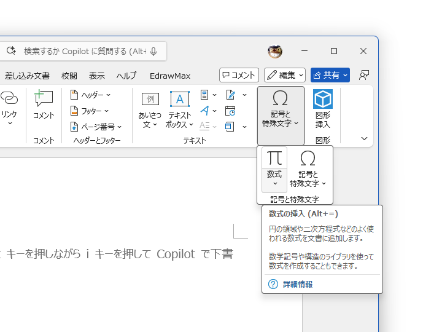Screen dimensions: 442x332
Task: Minimize the Word window
Action: click(x=304, y=51)
